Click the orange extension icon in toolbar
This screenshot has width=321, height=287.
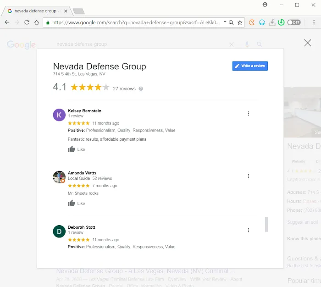pyautogui.click(x=252, y=22)
